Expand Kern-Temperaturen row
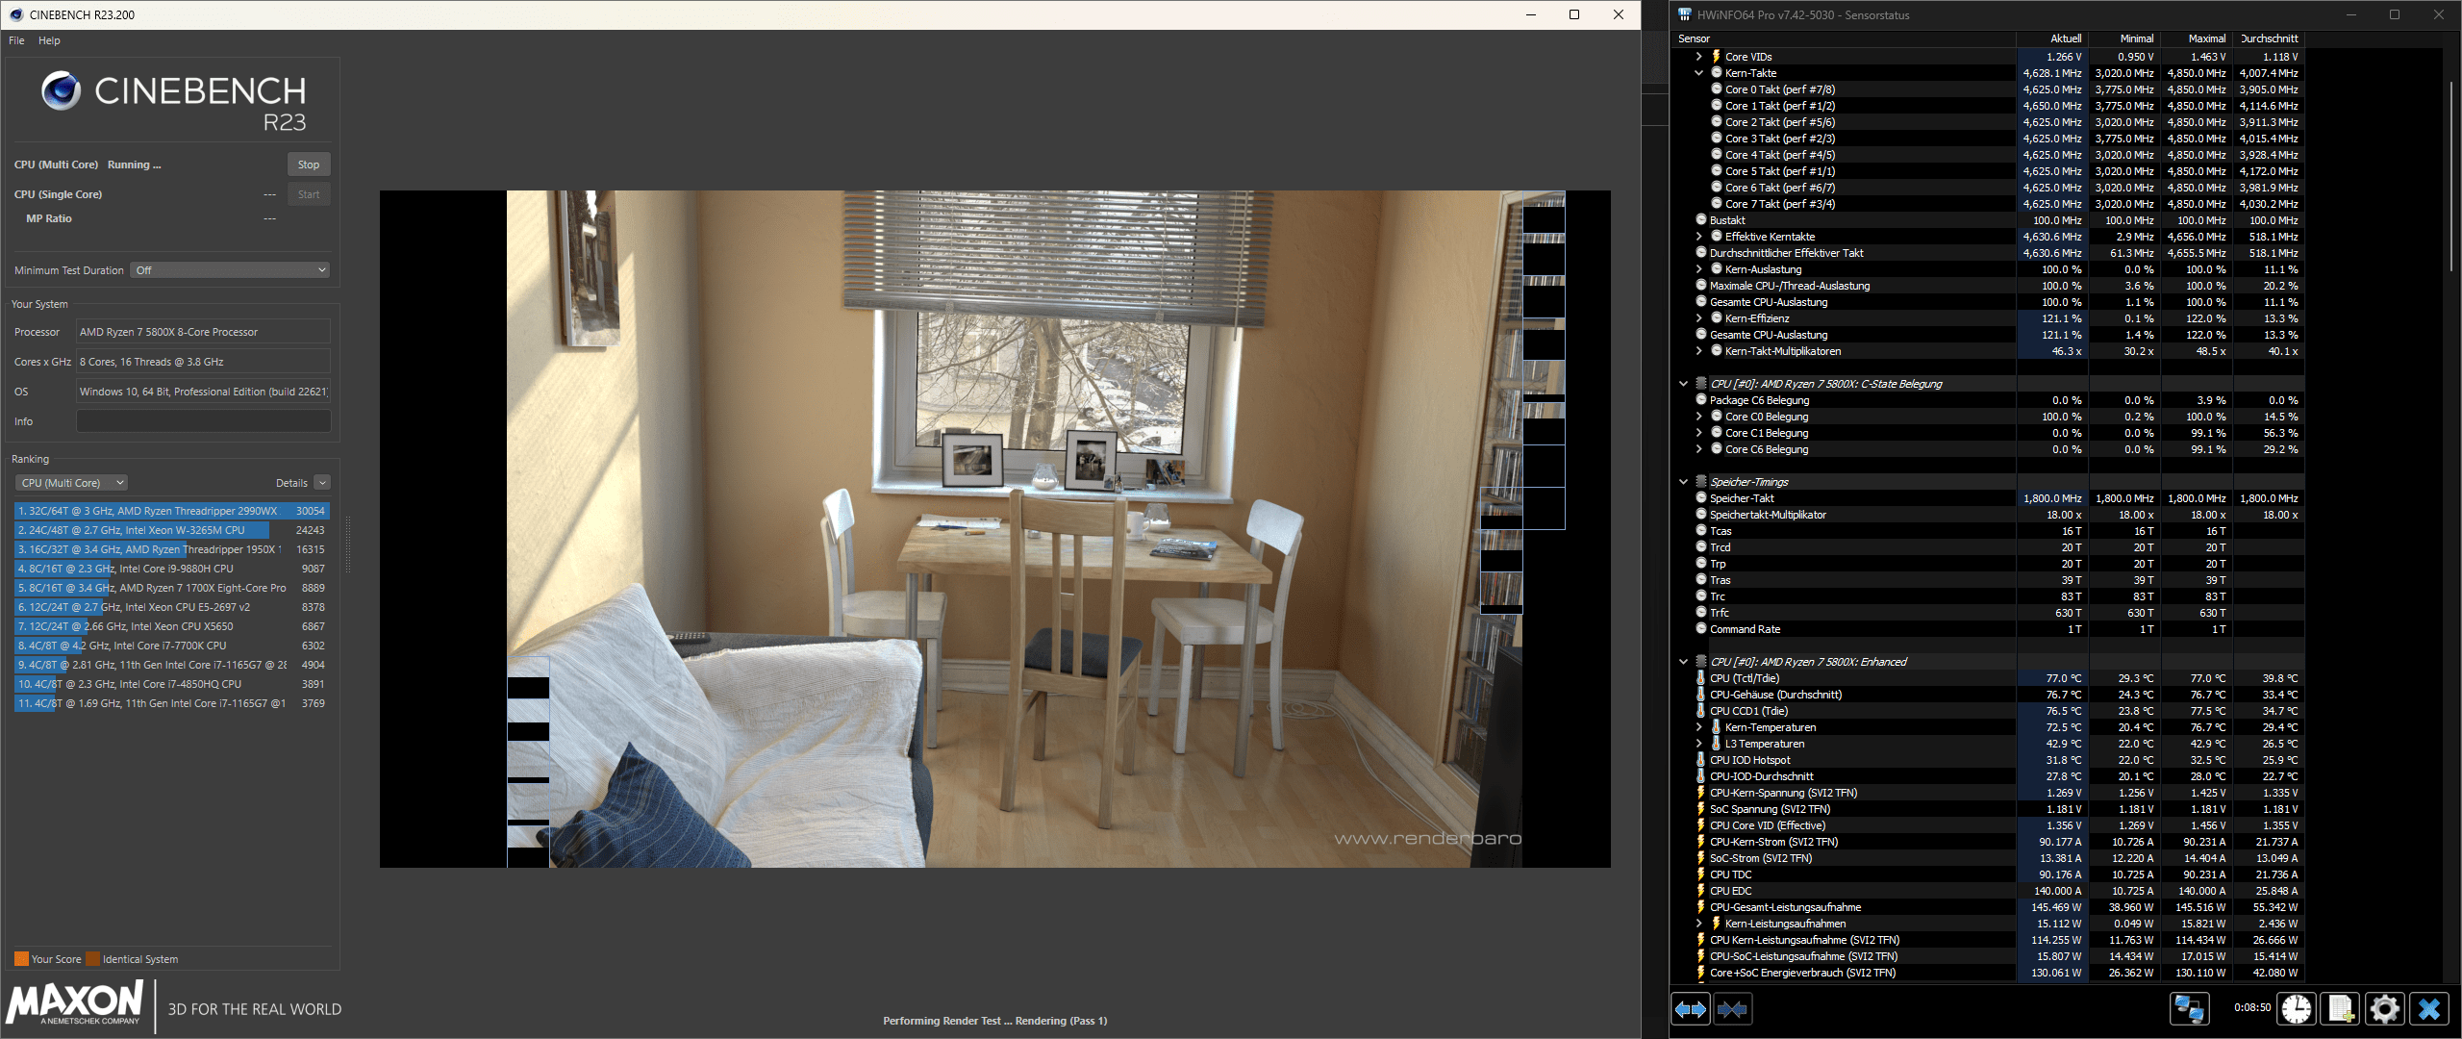 pyautogui.click(x=1698, y=727)
